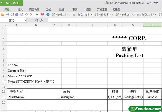Click the From: SHENZHEN TO** cell

tap(31, 82)
